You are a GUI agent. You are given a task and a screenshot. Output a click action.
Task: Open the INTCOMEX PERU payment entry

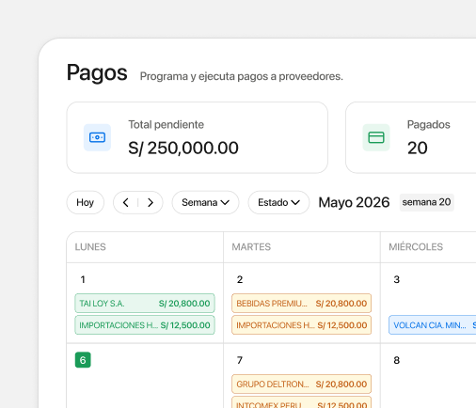(x=302, y=402)
